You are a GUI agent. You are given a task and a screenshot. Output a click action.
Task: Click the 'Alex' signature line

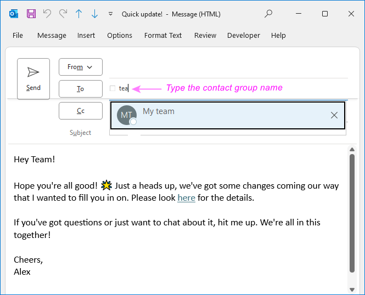22,271
